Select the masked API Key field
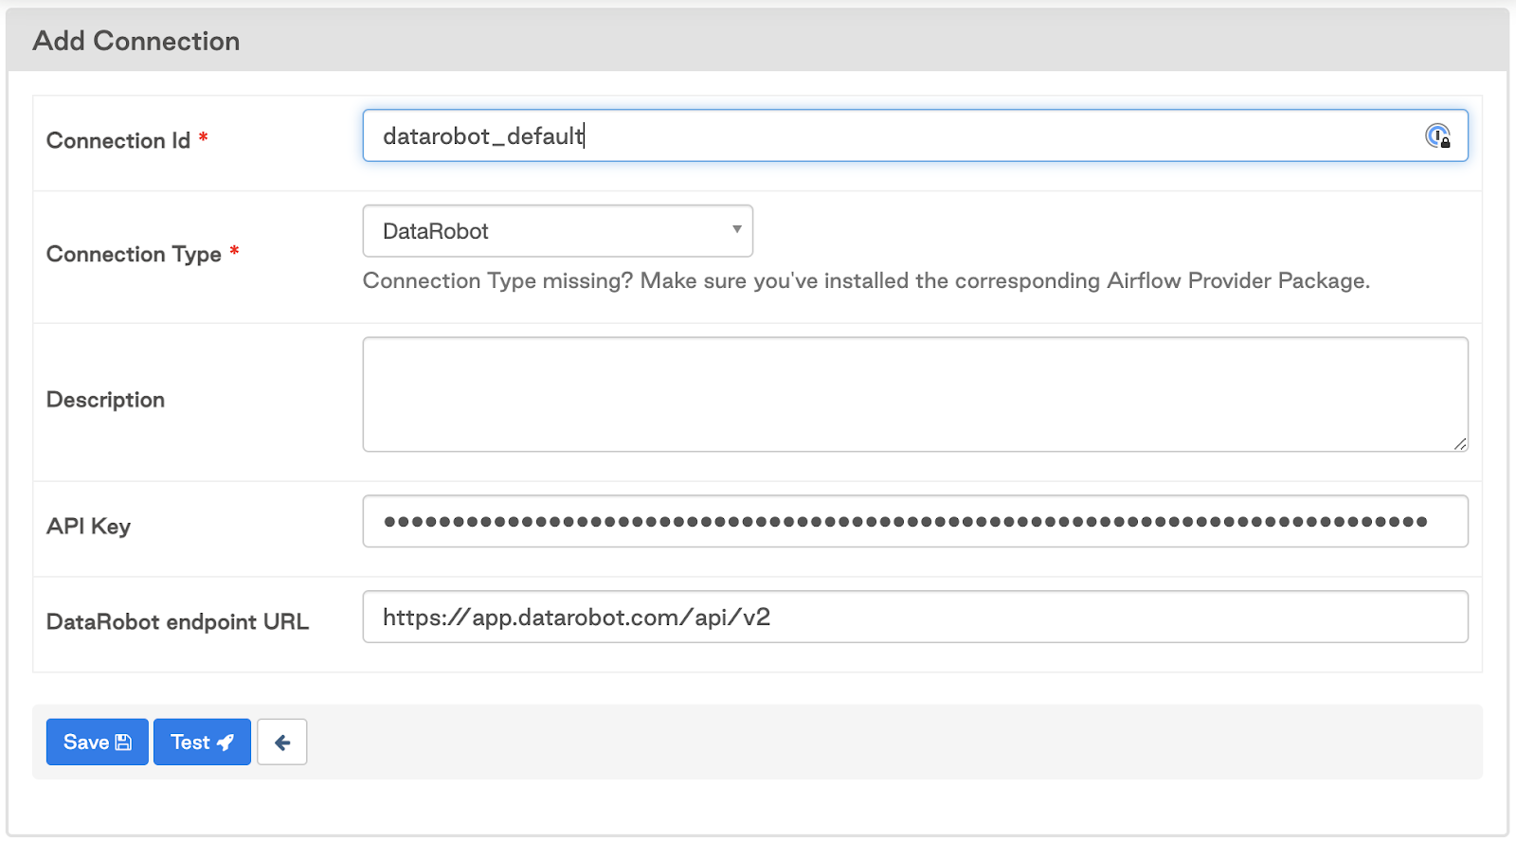This screenshot has width=1516, height=842. [914, 522]
